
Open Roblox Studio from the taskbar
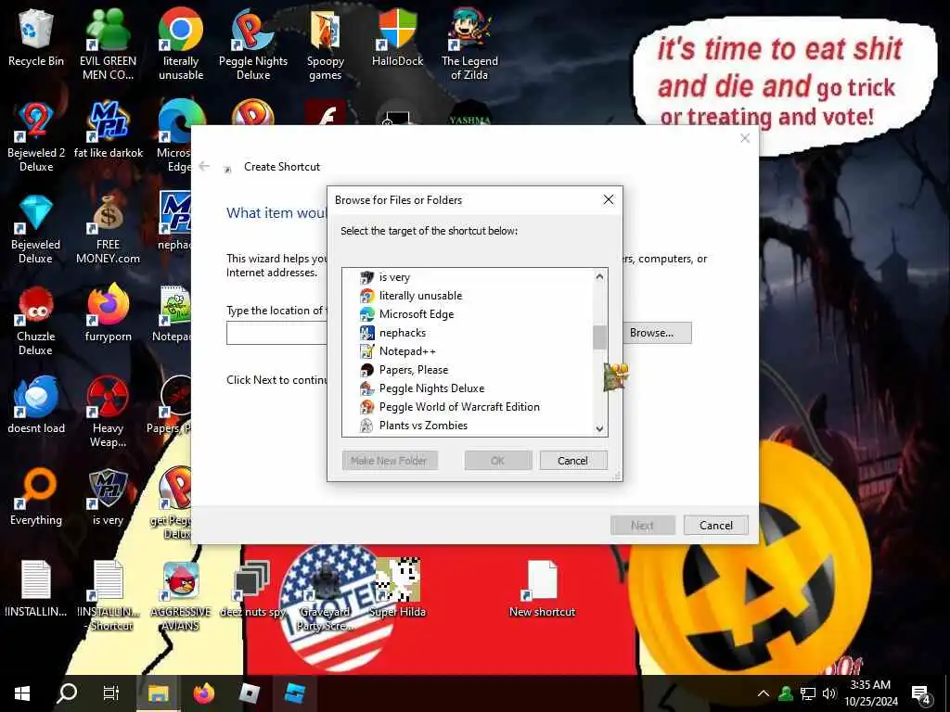[294, 693]
